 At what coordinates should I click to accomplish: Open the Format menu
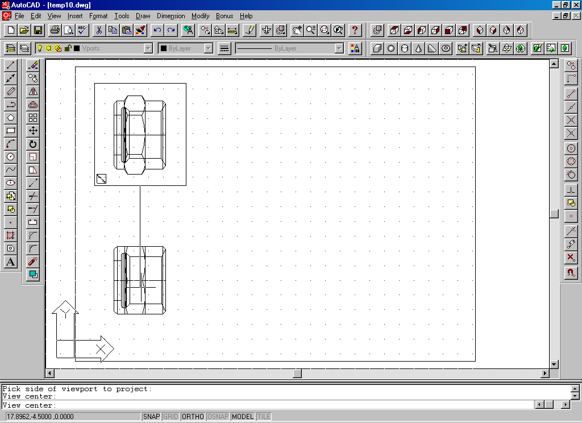click(98, 16)
